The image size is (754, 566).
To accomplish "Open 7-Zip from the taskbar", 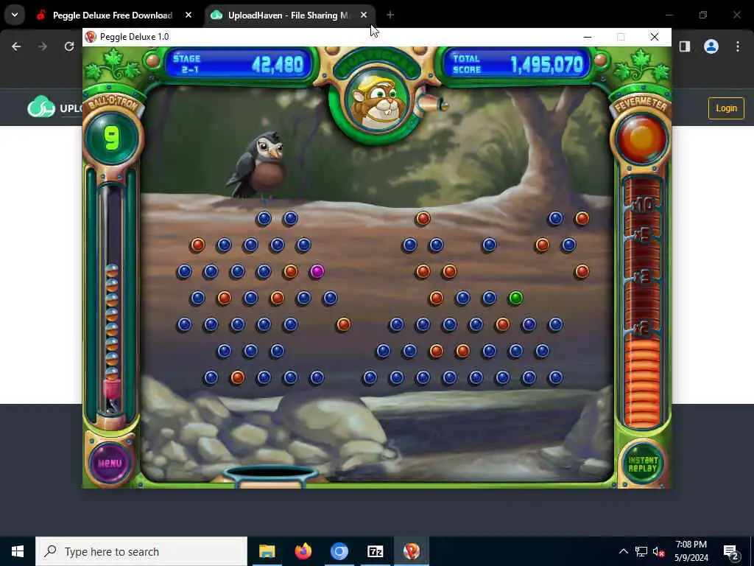I will (x=375, y=551).
